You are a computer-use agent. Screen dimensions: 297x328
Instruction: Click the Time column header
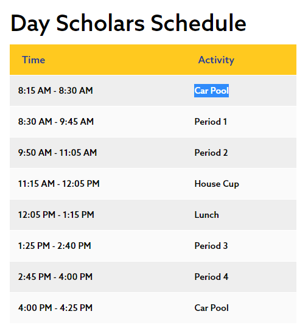[33, 60]
